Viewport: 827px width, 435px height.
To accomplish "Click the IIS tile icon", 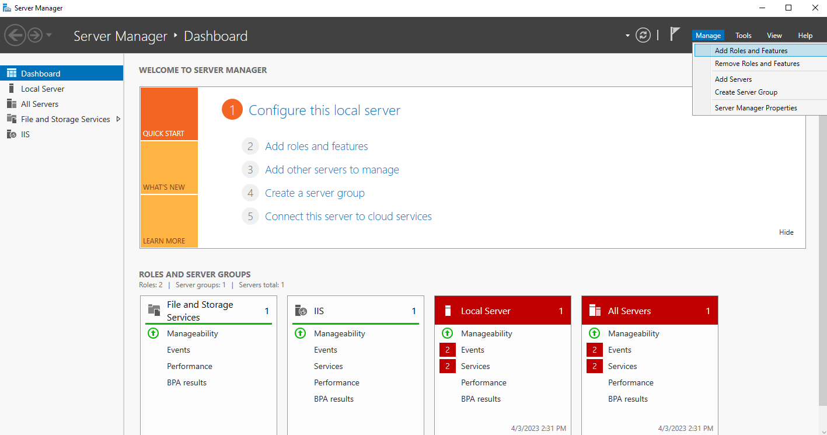I will click(301, 310).
